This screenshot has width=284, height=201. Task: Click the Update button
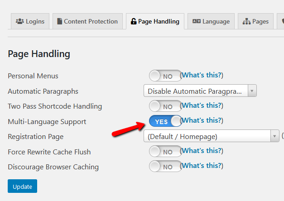click(22, 186)
